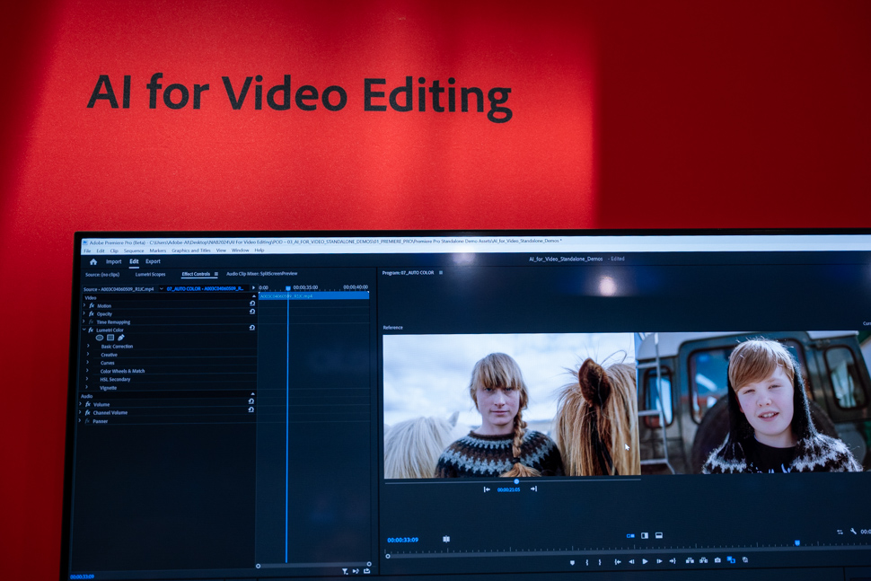Collapse the Lumetri Color effect
Screen dimensions: 871x581
tap(84, 330)
